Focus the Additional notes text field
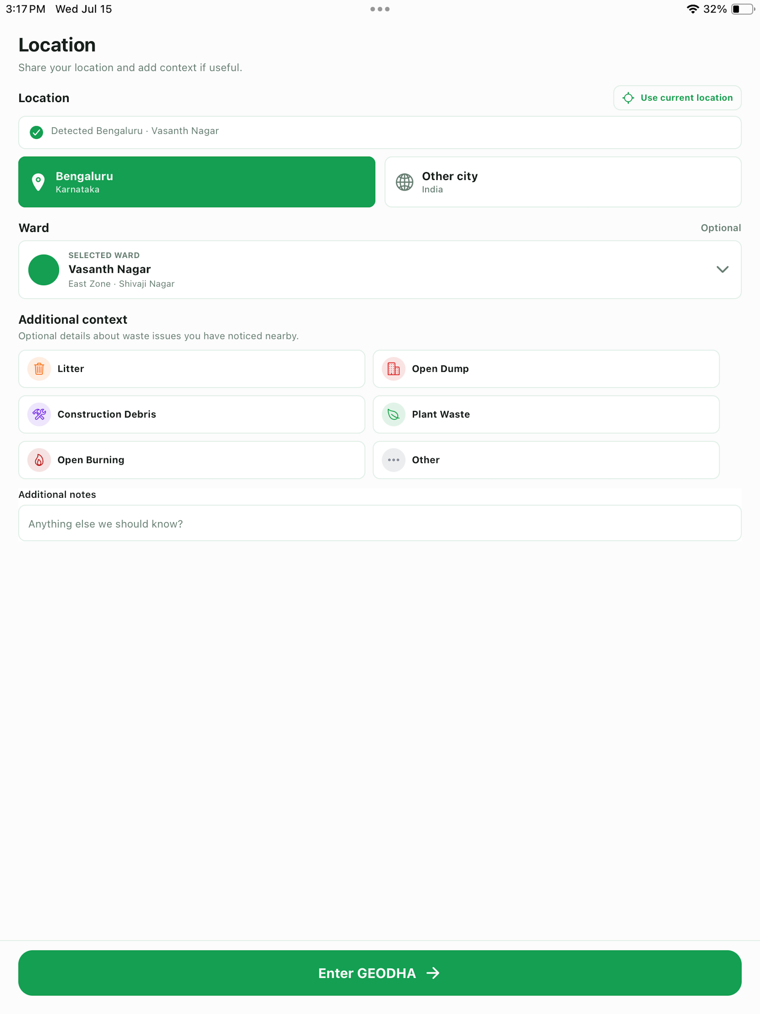 (x=380, y=523)
